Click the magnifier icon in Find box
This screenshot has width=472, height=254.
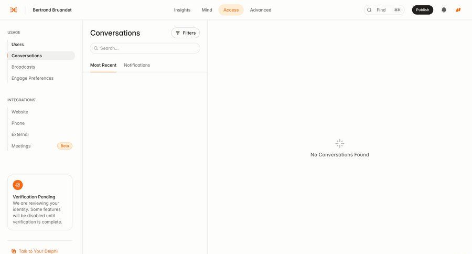pyautogui.click(x=369, y=10)
